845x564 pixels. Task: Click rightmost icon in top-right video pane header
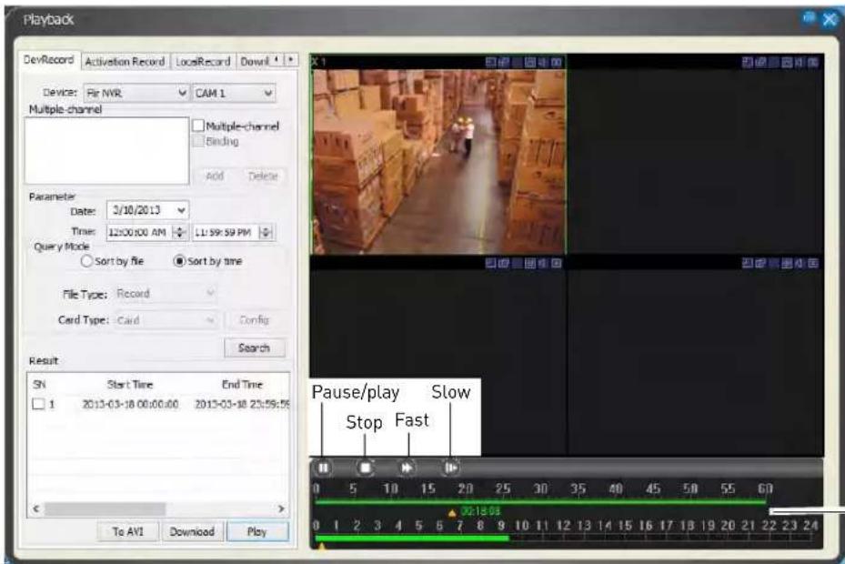pyautogui.click(x=813, y=63)
